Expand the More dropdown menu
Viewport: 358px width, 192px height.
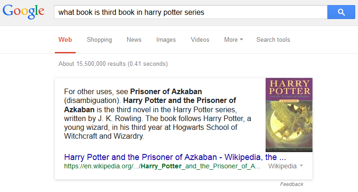tap(233, 39)
